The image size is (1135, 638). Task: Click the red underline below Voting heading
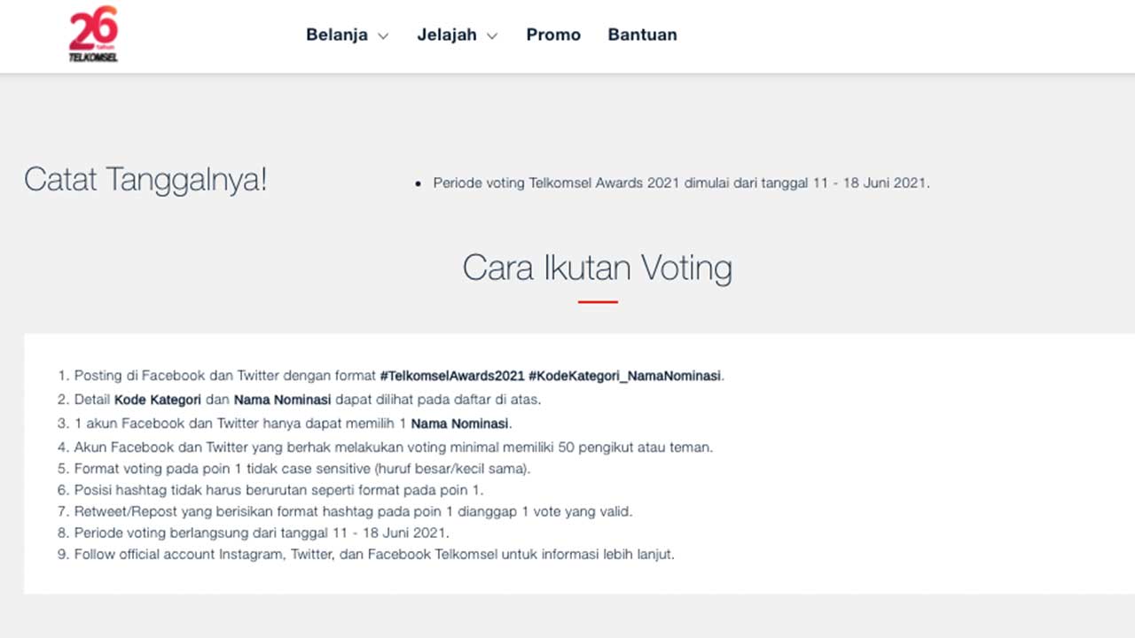[598, 302]
